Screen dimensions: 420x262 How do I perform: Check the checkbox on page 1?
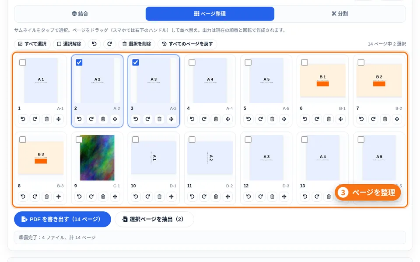[x=22, y=62]
